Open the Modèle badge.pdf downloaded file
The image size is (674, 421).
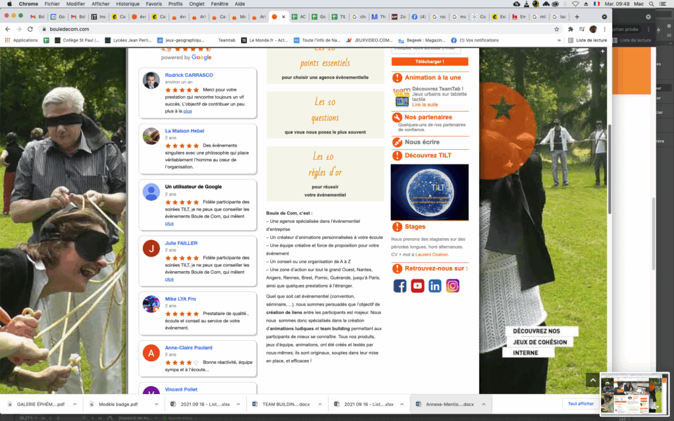point(117,405)
